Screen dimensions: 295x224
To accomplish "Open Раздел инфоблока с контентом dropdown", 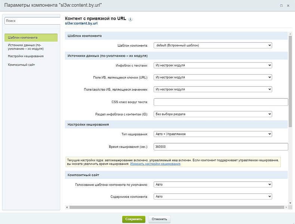I will pos(212,114).
